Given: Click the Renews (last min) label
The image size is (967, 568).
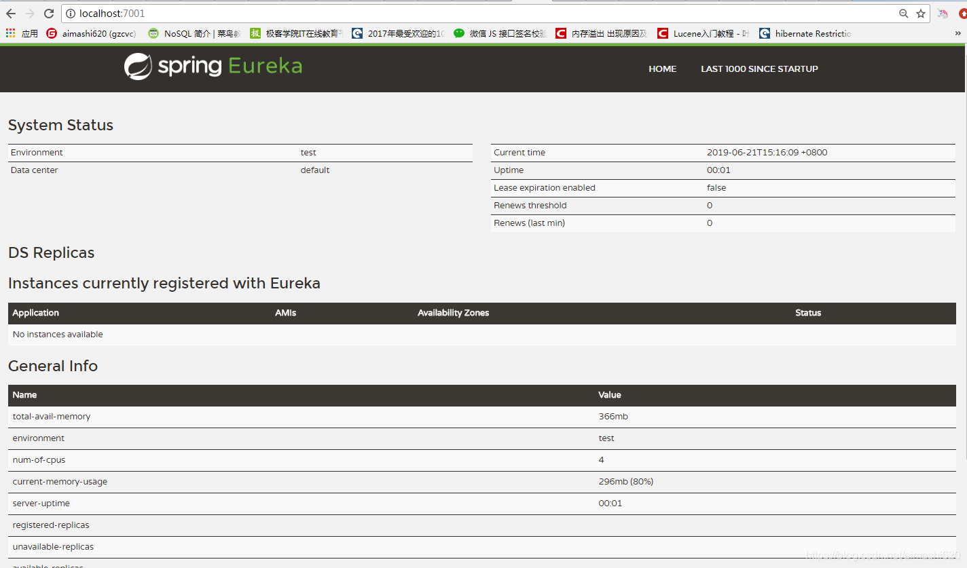Looking at the screenshot, I should coord(529,223).
